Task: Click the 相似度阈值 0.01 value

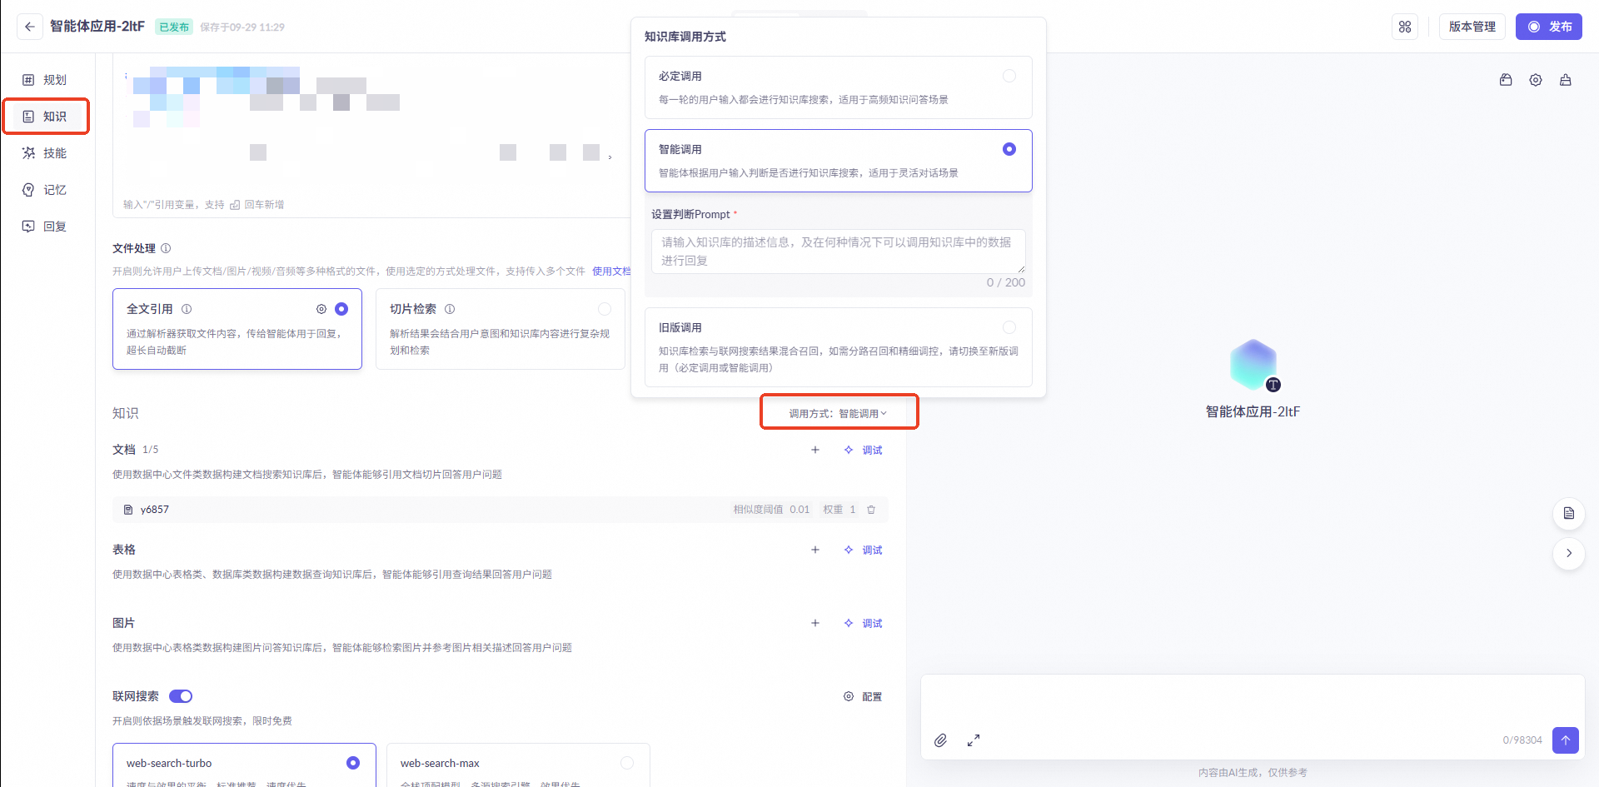Action: click(x=771, y=510)
